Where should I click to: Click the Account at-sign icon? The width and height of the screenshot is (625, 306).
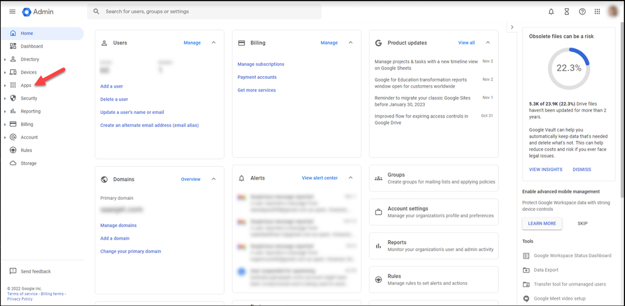13,137
